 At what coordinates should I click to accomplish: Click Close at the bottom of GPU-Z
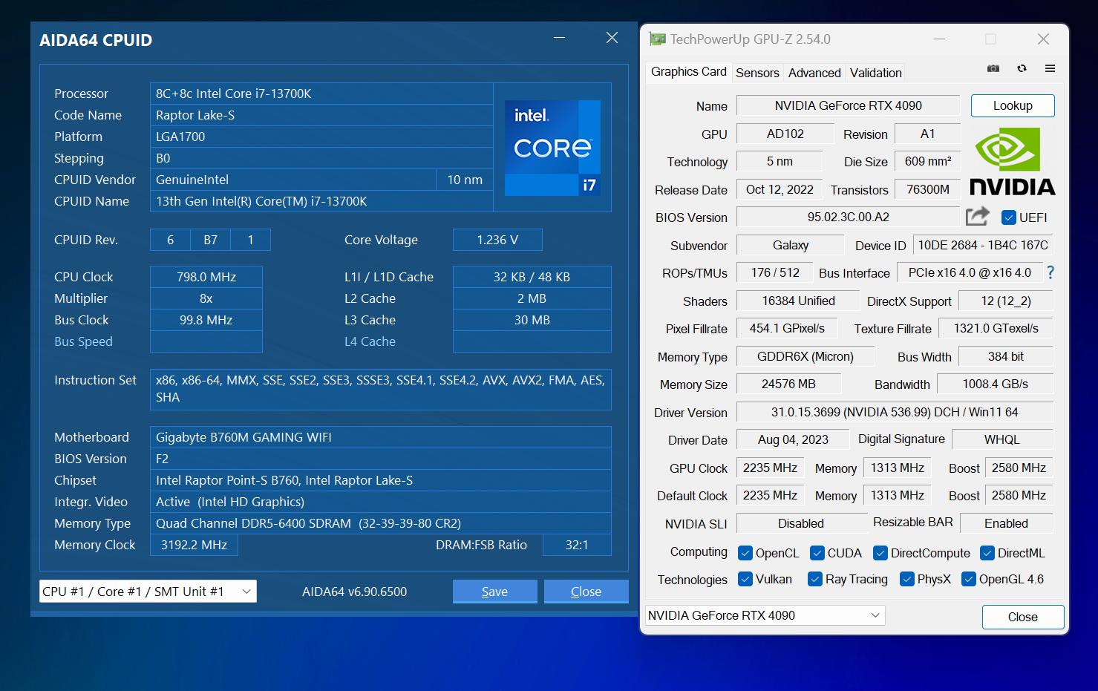(x=1022, y=617)
